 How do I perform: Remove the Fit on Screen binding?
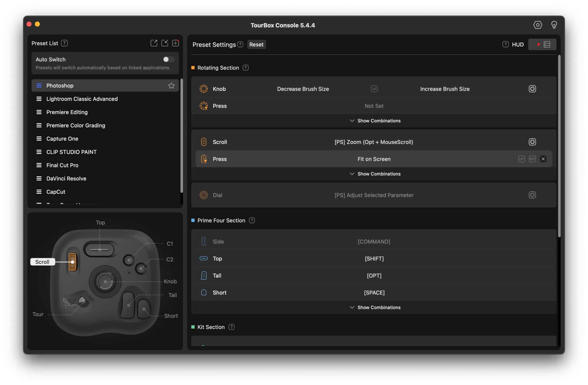tap(543, 159)
